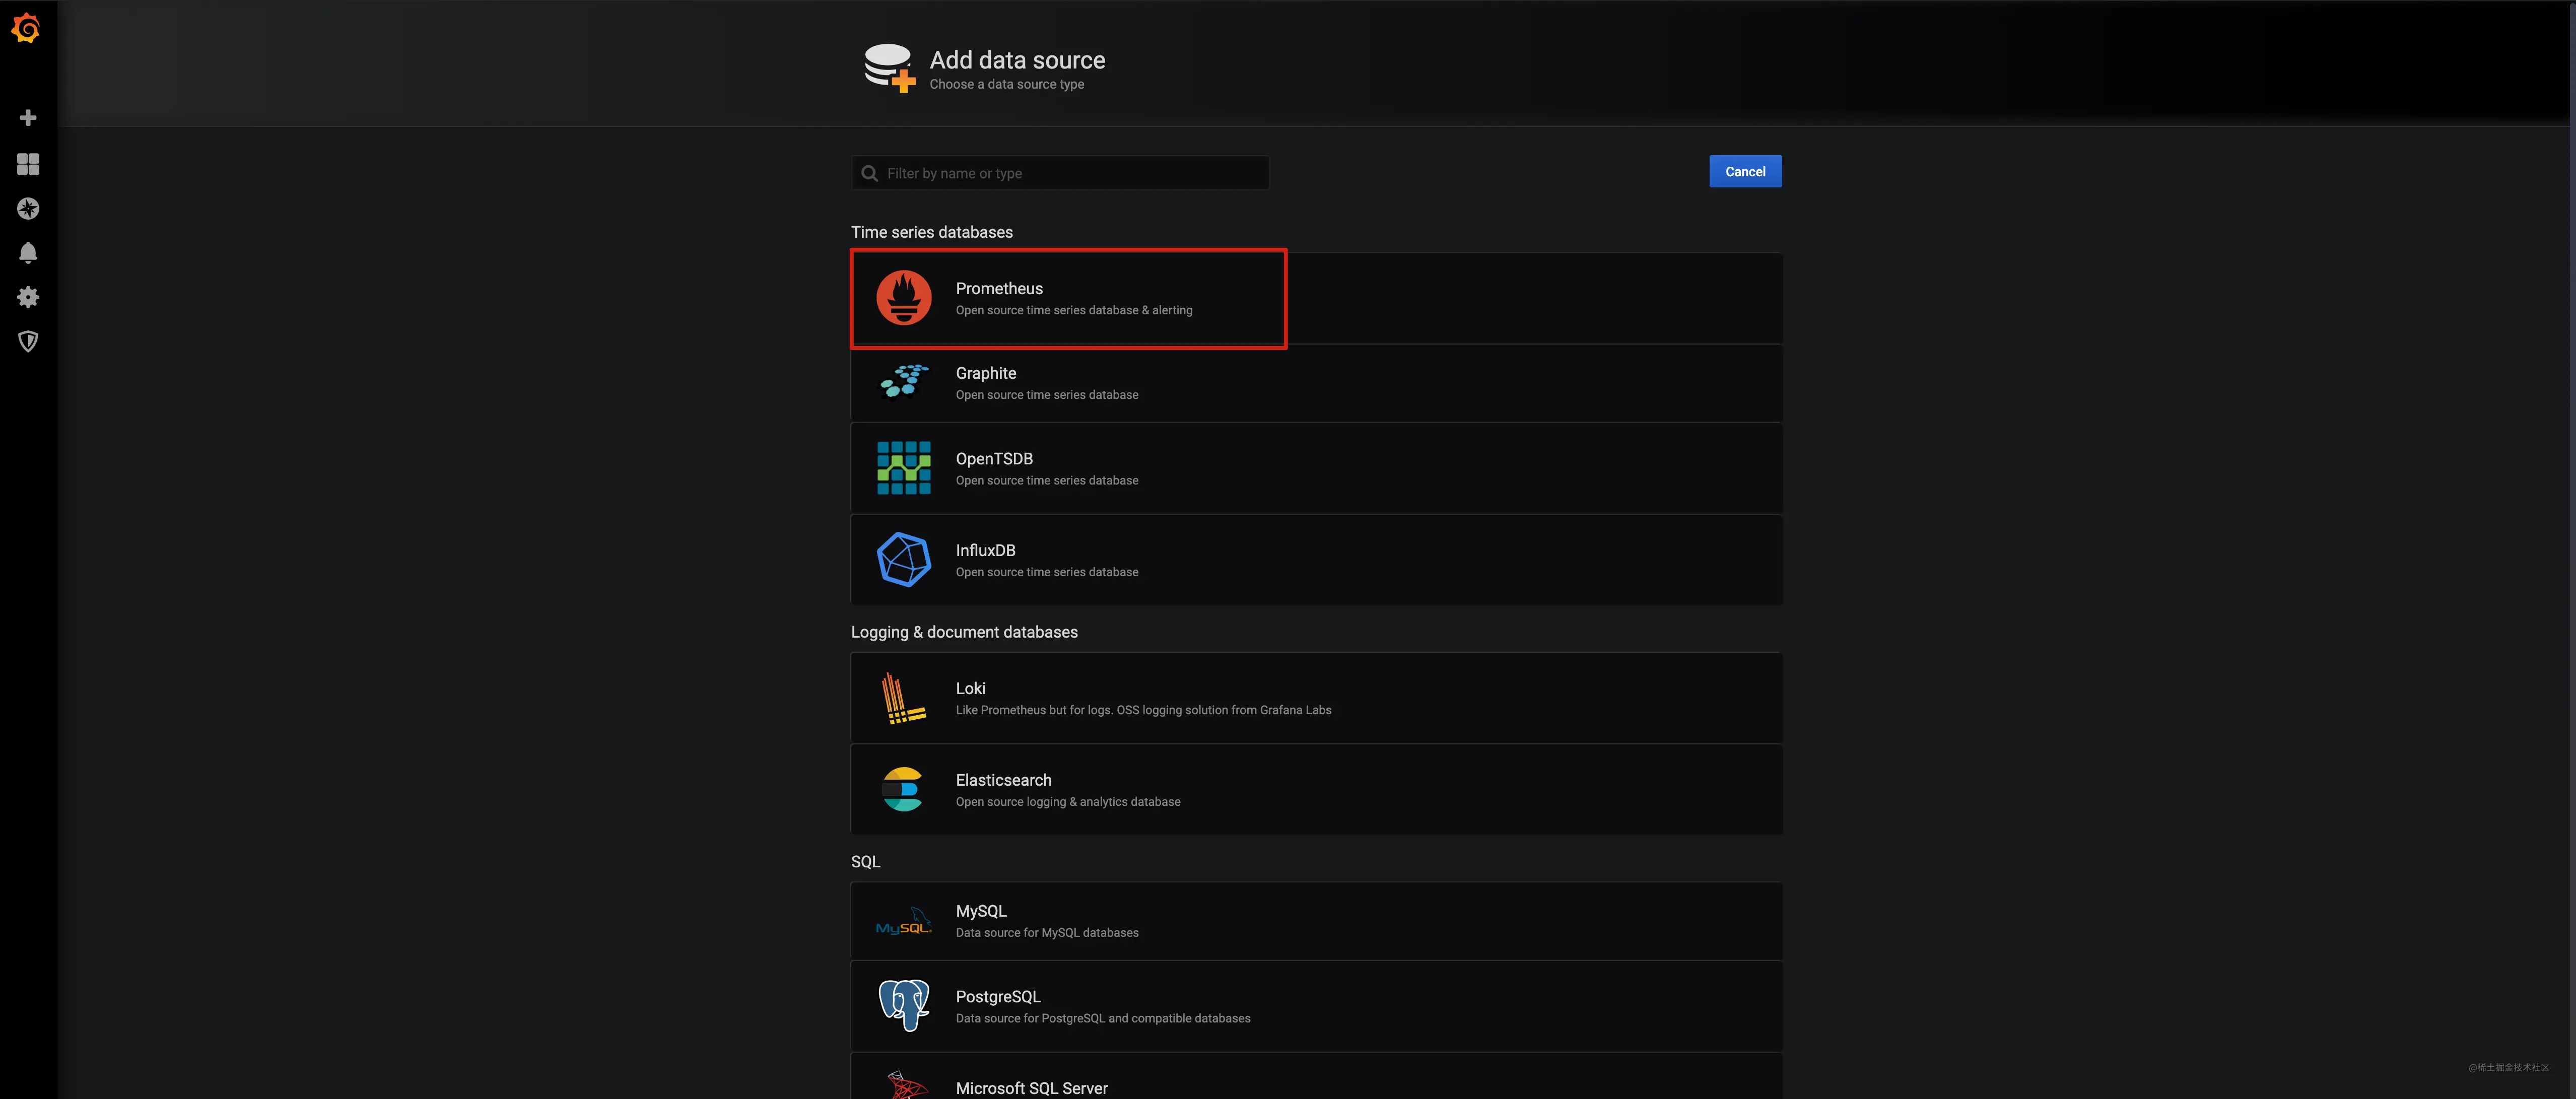
Task: Select the InfluxDB data source title
Action: pos(986,550)
